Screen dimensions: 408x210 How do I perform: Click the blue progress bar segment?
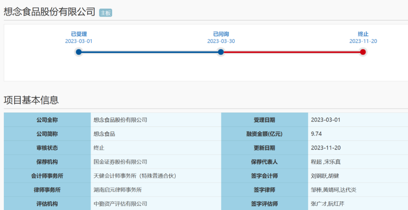pyautogui.click(x=150, y=52)
